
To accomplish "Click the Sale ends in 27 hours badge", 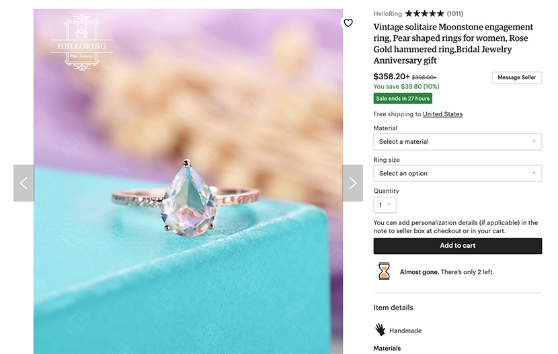I will 403,99.
